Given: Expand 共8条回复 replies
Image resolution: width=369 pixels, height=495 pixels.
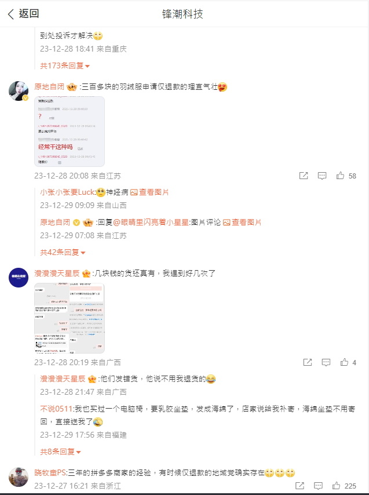Looking at the screenshot, I should 61,452.
